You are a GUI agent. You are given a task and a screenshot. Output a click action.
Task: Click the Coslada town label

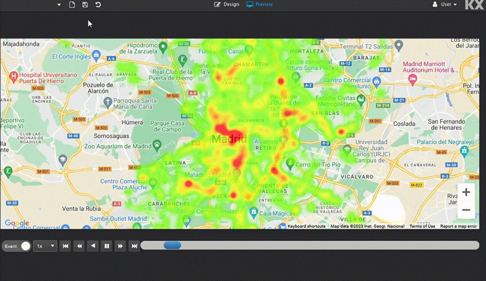coord(404,124)
